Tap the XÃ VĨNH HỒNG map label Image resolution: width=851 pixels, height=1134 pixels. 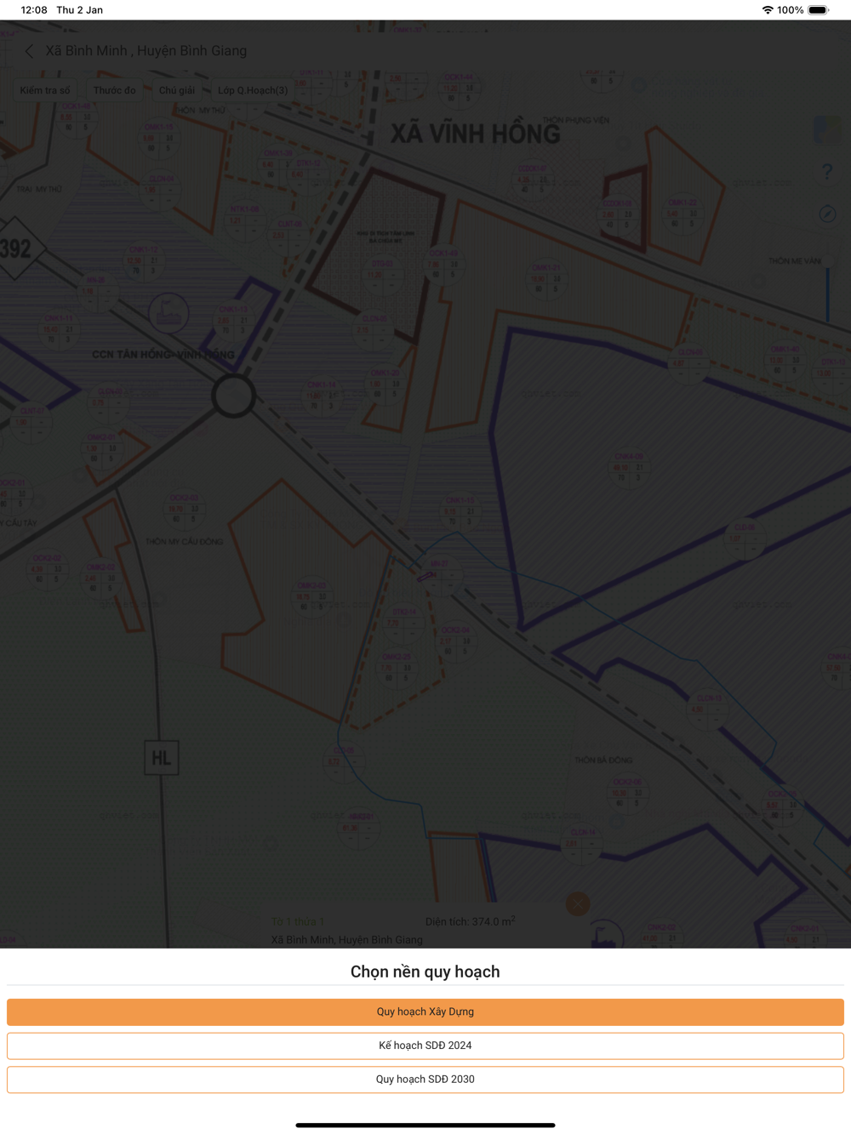click(x=475, y=134)
